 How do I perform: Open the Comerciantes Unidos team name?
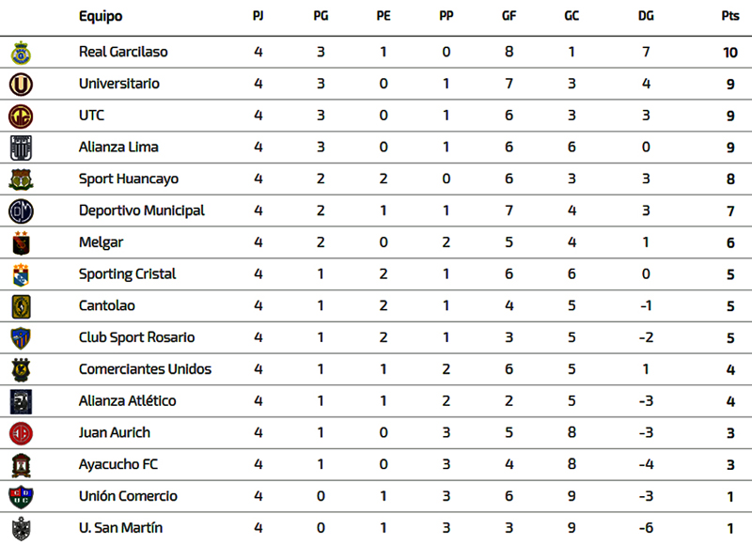coord(145,369)
